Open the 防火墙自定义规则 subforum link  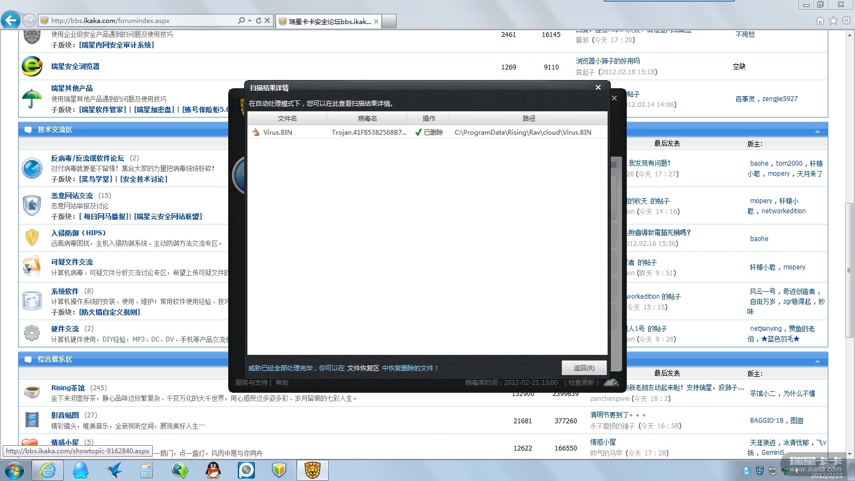[x=110, y=312]
